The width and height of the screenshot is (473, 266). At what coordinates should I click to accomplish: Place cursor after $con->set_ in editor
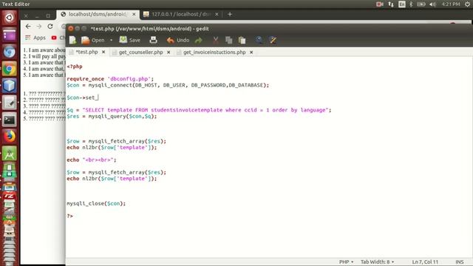point(98,98)
